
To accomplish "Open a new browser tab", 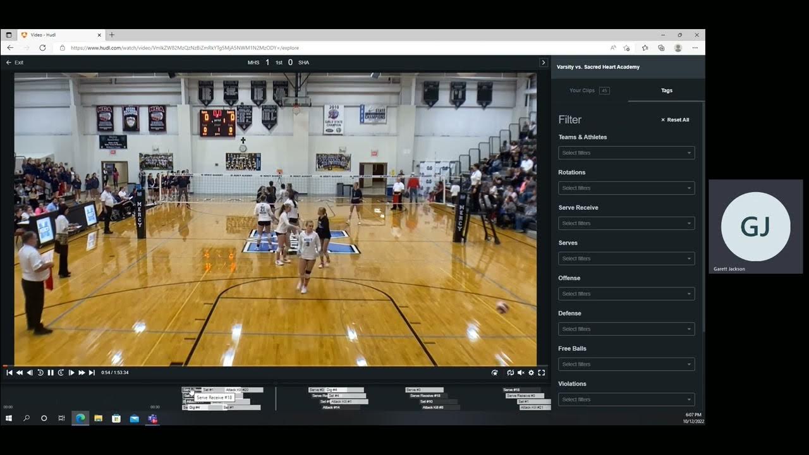I will point(112,35).
